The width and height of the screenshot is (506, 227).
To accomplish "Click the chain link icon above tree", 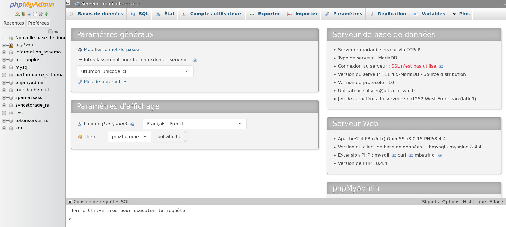I will click(x=56, y=32).
